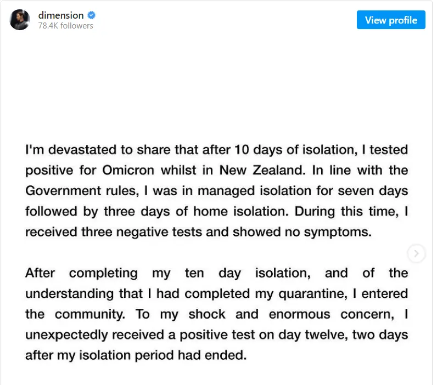Advance to the next carousel slide arrow
This screenshot has width=437, height=385.
click(416, 253)
